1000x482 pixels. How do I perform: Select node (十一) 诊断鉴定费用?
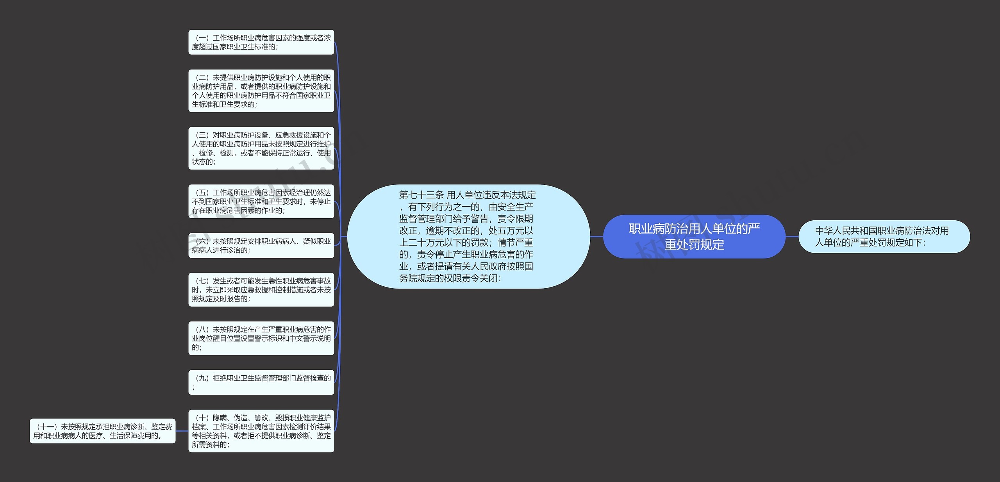(x=103, y=432)
